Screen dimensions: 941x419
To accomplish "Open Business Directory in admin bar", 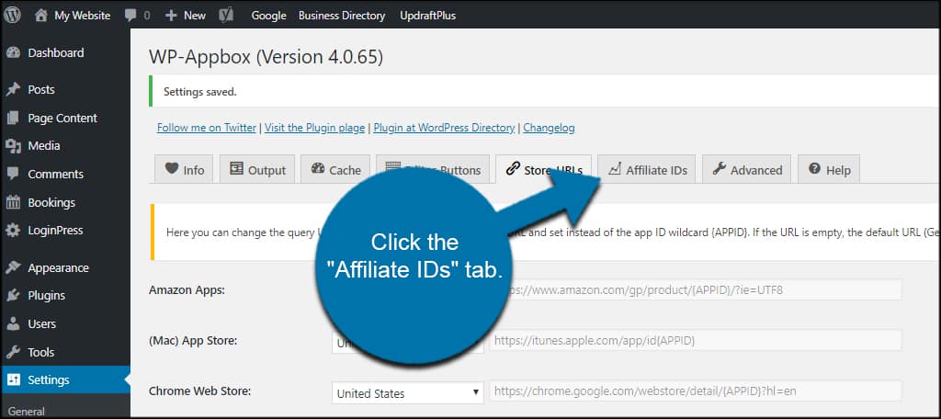I will click(x=342, y=16).
